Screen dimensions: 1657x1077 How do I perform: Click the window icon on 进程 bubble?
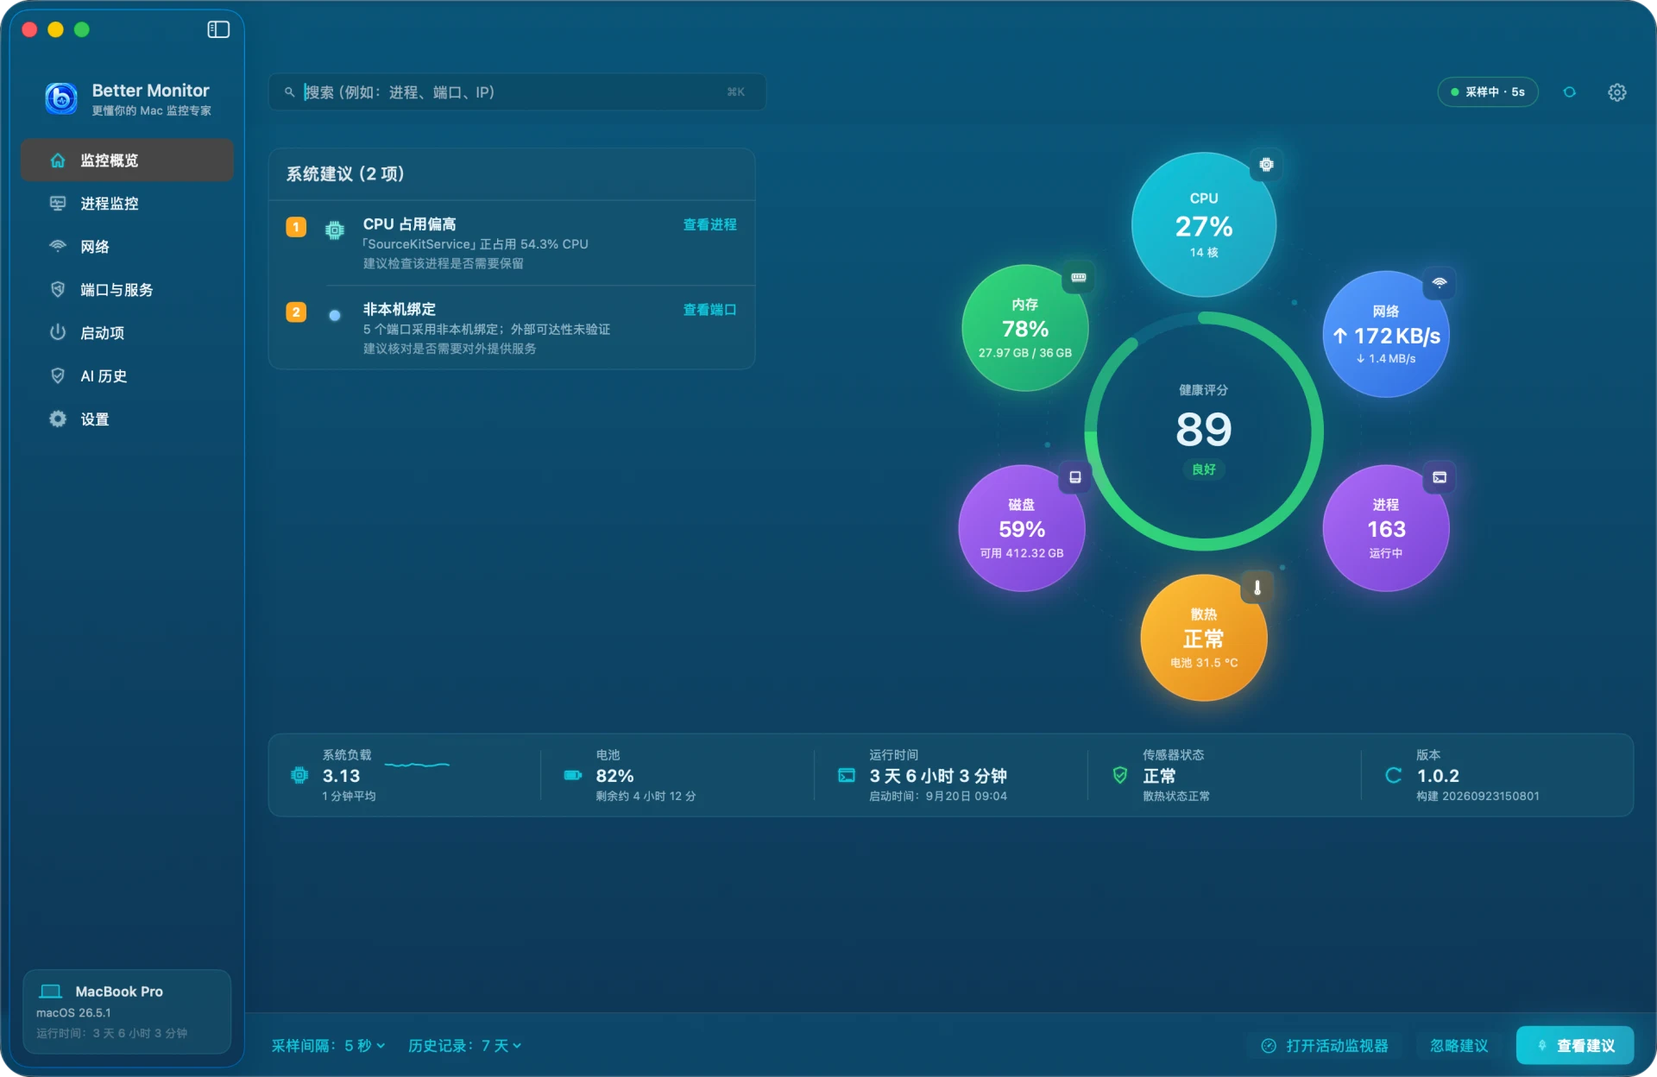(x=1440, y=477)
